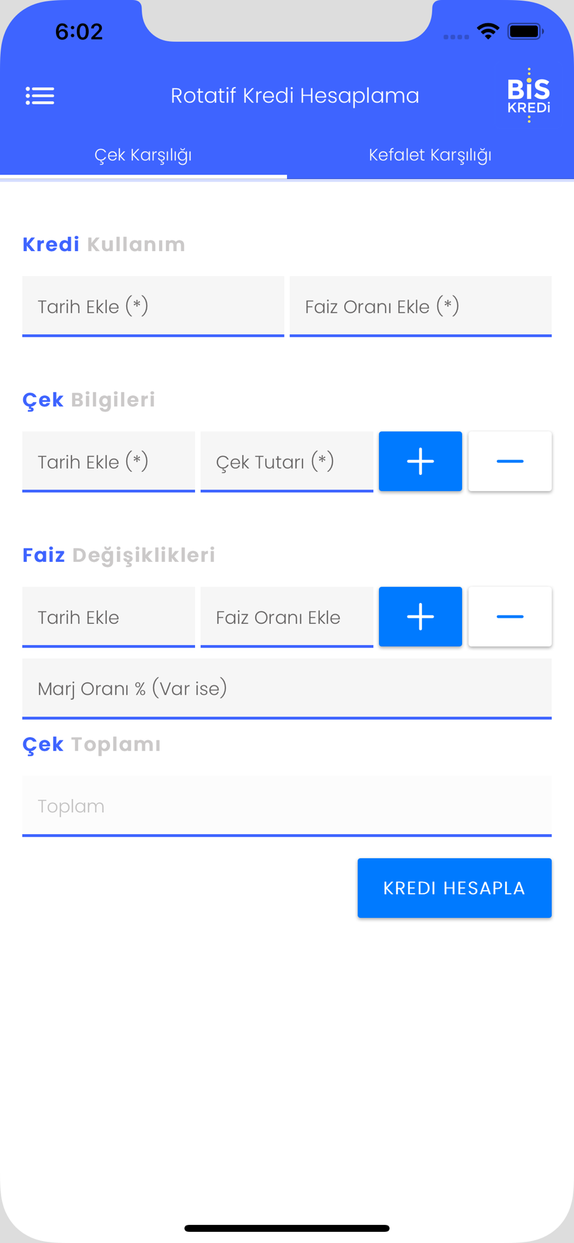Select Çek Bilgileri date field

click(109, 462)
